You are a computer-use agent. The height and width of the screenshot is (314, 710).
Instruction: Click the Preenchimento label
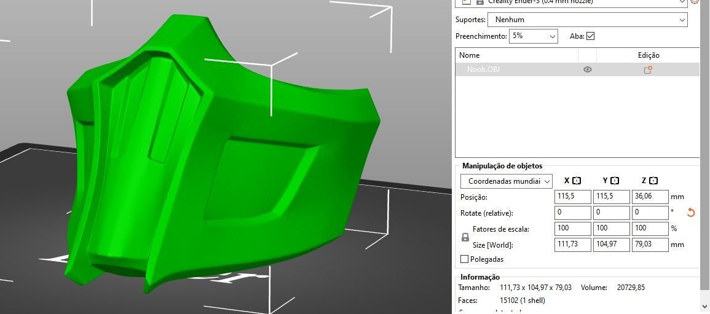pyautogui.click(x=481, y=36)
